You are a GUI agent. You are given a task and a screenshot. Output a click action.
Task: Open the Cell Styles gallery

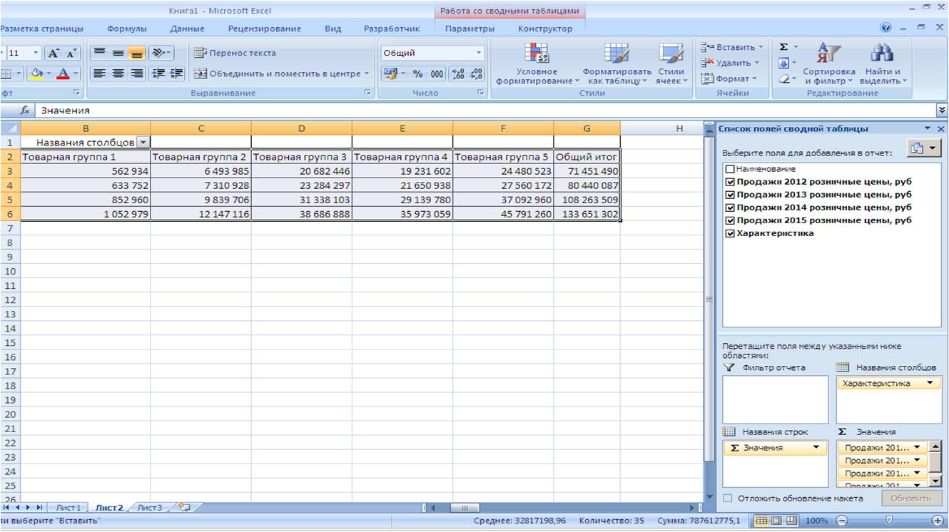coord(671,55)
